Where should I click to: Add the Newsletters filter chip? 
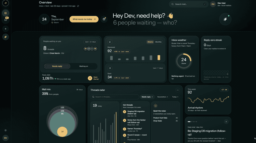click(x=162, y=97)
